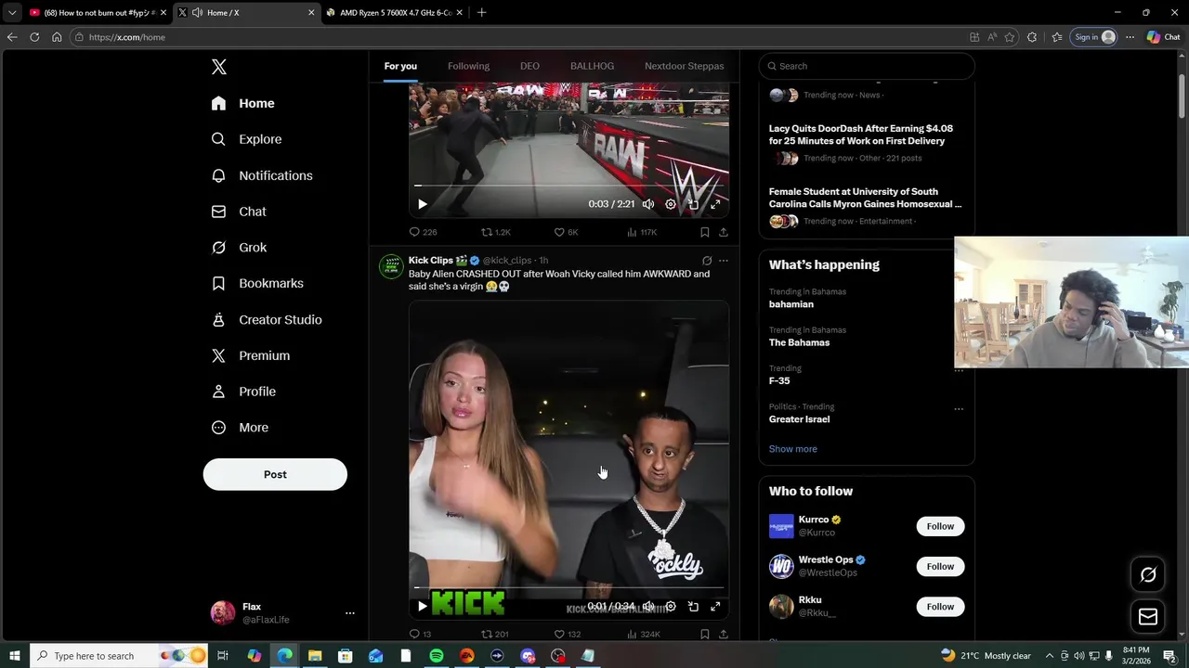Switch to the BALLHOG tab
This screenshot has width=1189, height=668.
(x=592, y=66)
